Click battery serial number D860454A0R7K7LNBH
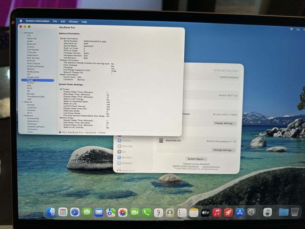305x229 pixels. (x=95, y=42)
